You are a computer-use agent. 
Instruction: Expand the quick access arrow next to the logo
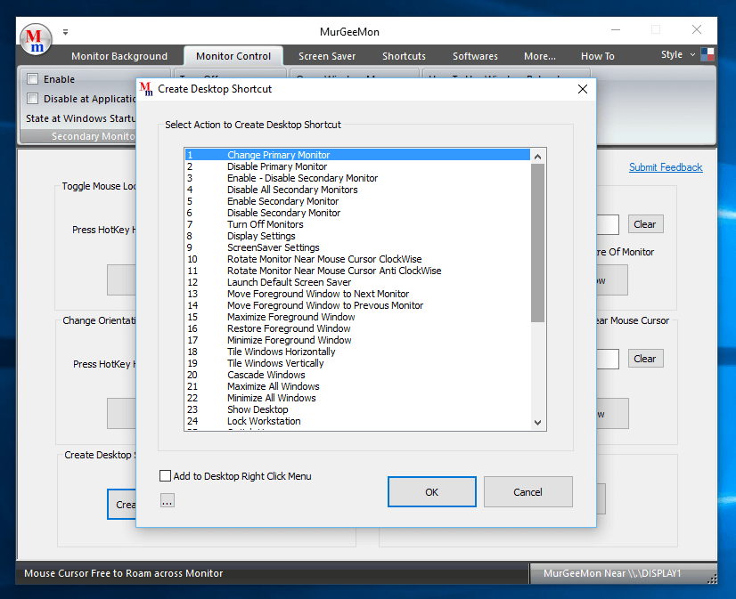[65, 31]
